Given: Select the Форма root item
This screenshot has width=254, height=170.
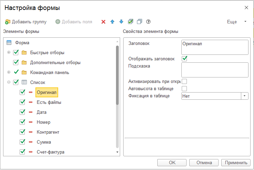Looking at the screenshot, I should (22, 43).
